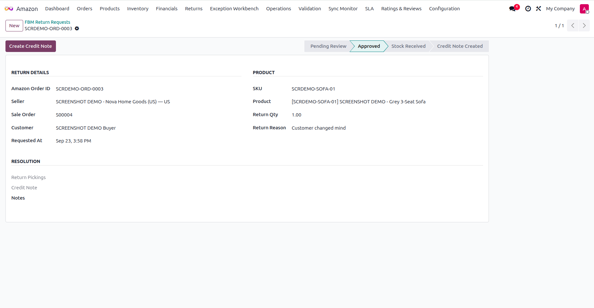
Task: Open the Ratings & Reviews menu
Action: 401,9
